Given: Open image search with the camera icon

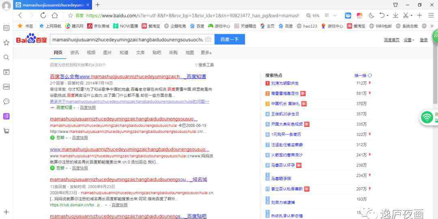Looking at the screenshot, I should click(x=208, y=39).
